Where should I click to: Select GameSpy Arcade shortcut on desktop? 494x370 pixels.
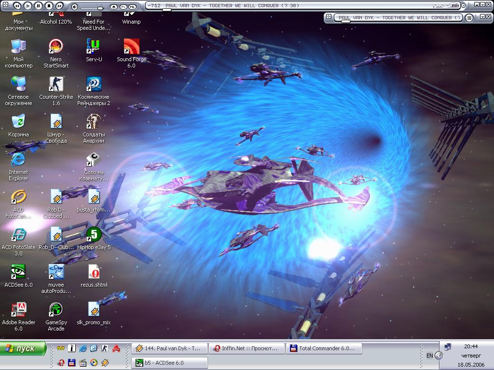[x=56, y=310]
